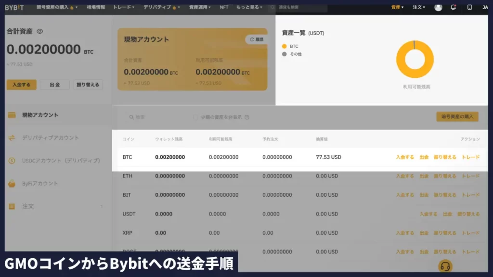Screen dimensions: 493x277
Task: Click the ウォレット残高 column header
Action: click(169, 139)
